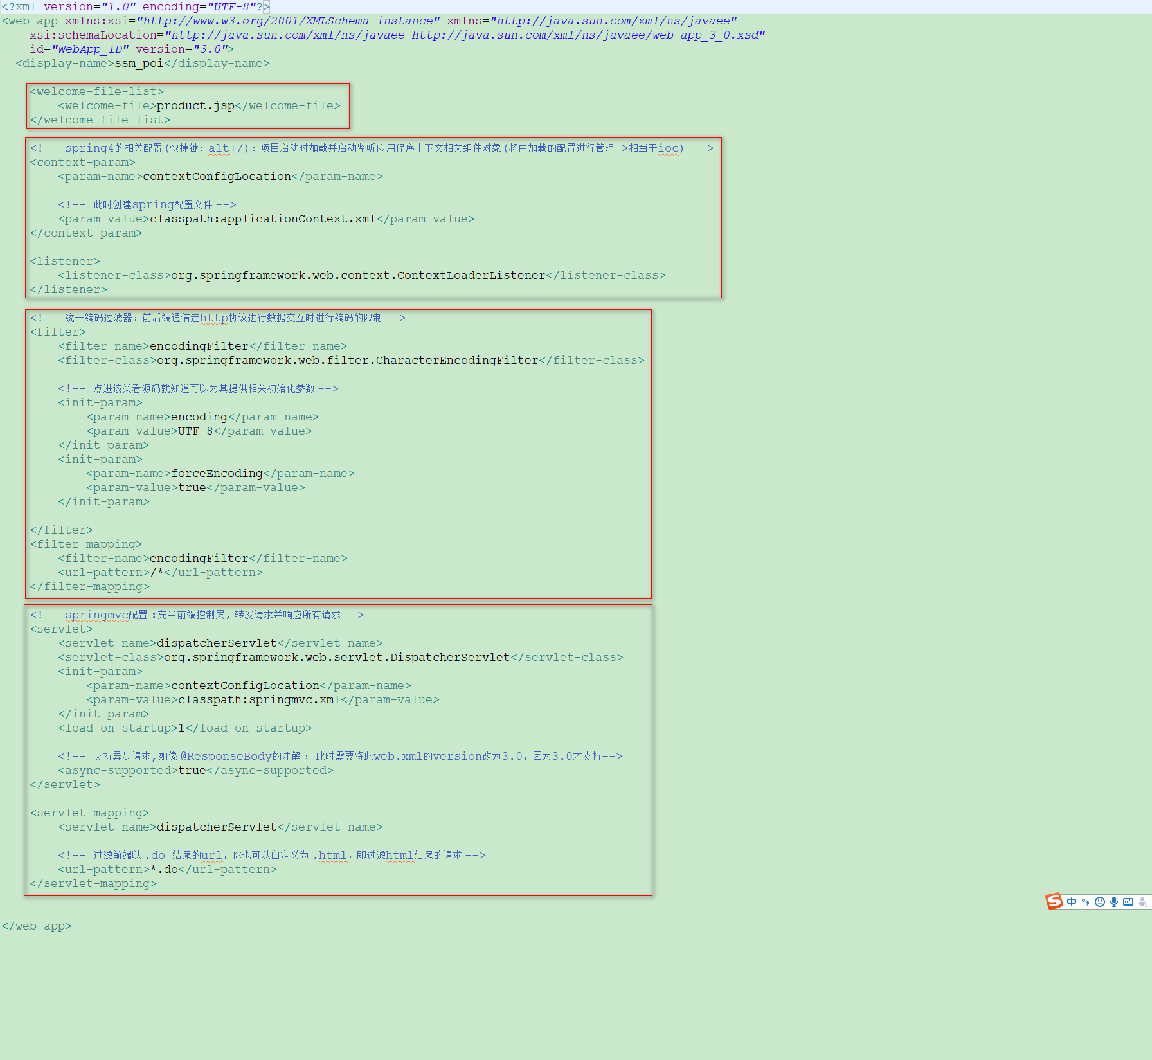Click the closing web-app tag

(x=37, y=926)
